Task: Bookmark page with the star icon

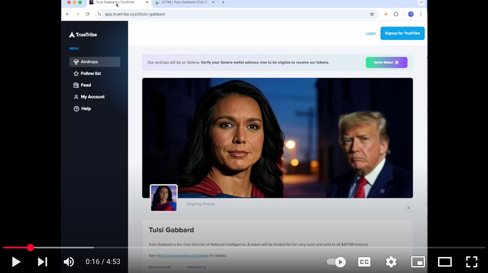Action: point(372,14)
